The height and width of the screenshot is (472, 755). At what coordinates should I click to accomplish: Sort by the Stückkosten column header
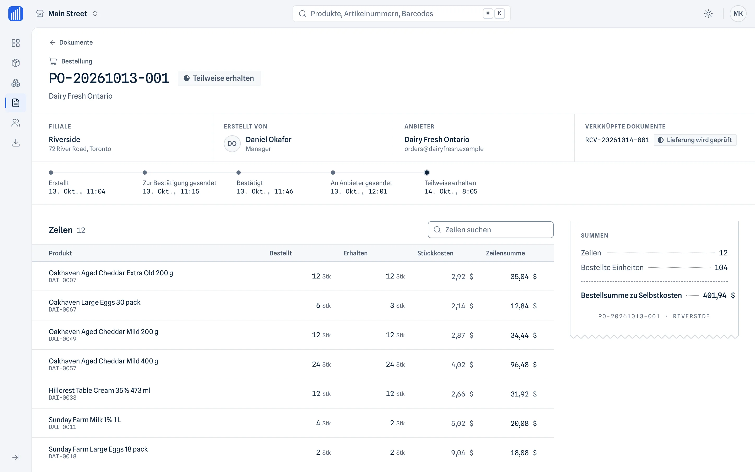[x=435, y=253]
